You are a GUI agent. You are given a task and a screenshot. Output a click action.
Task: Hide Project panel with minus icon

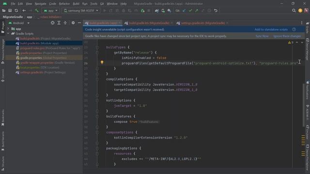pyautogui.click(x=79, y=23)
